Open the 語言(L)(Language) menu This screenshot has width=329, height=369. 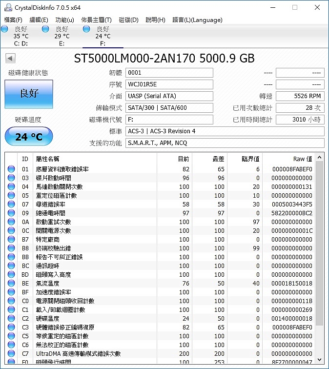pyautogui.click(x=197, y=20)
